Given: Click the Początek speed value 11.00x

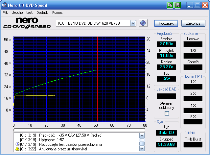Looking at the screenshot, I should [166, 56].
